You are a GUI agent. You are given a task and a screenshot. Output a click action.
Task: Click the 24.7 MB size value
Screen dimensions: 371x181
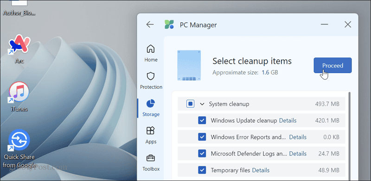329,154
